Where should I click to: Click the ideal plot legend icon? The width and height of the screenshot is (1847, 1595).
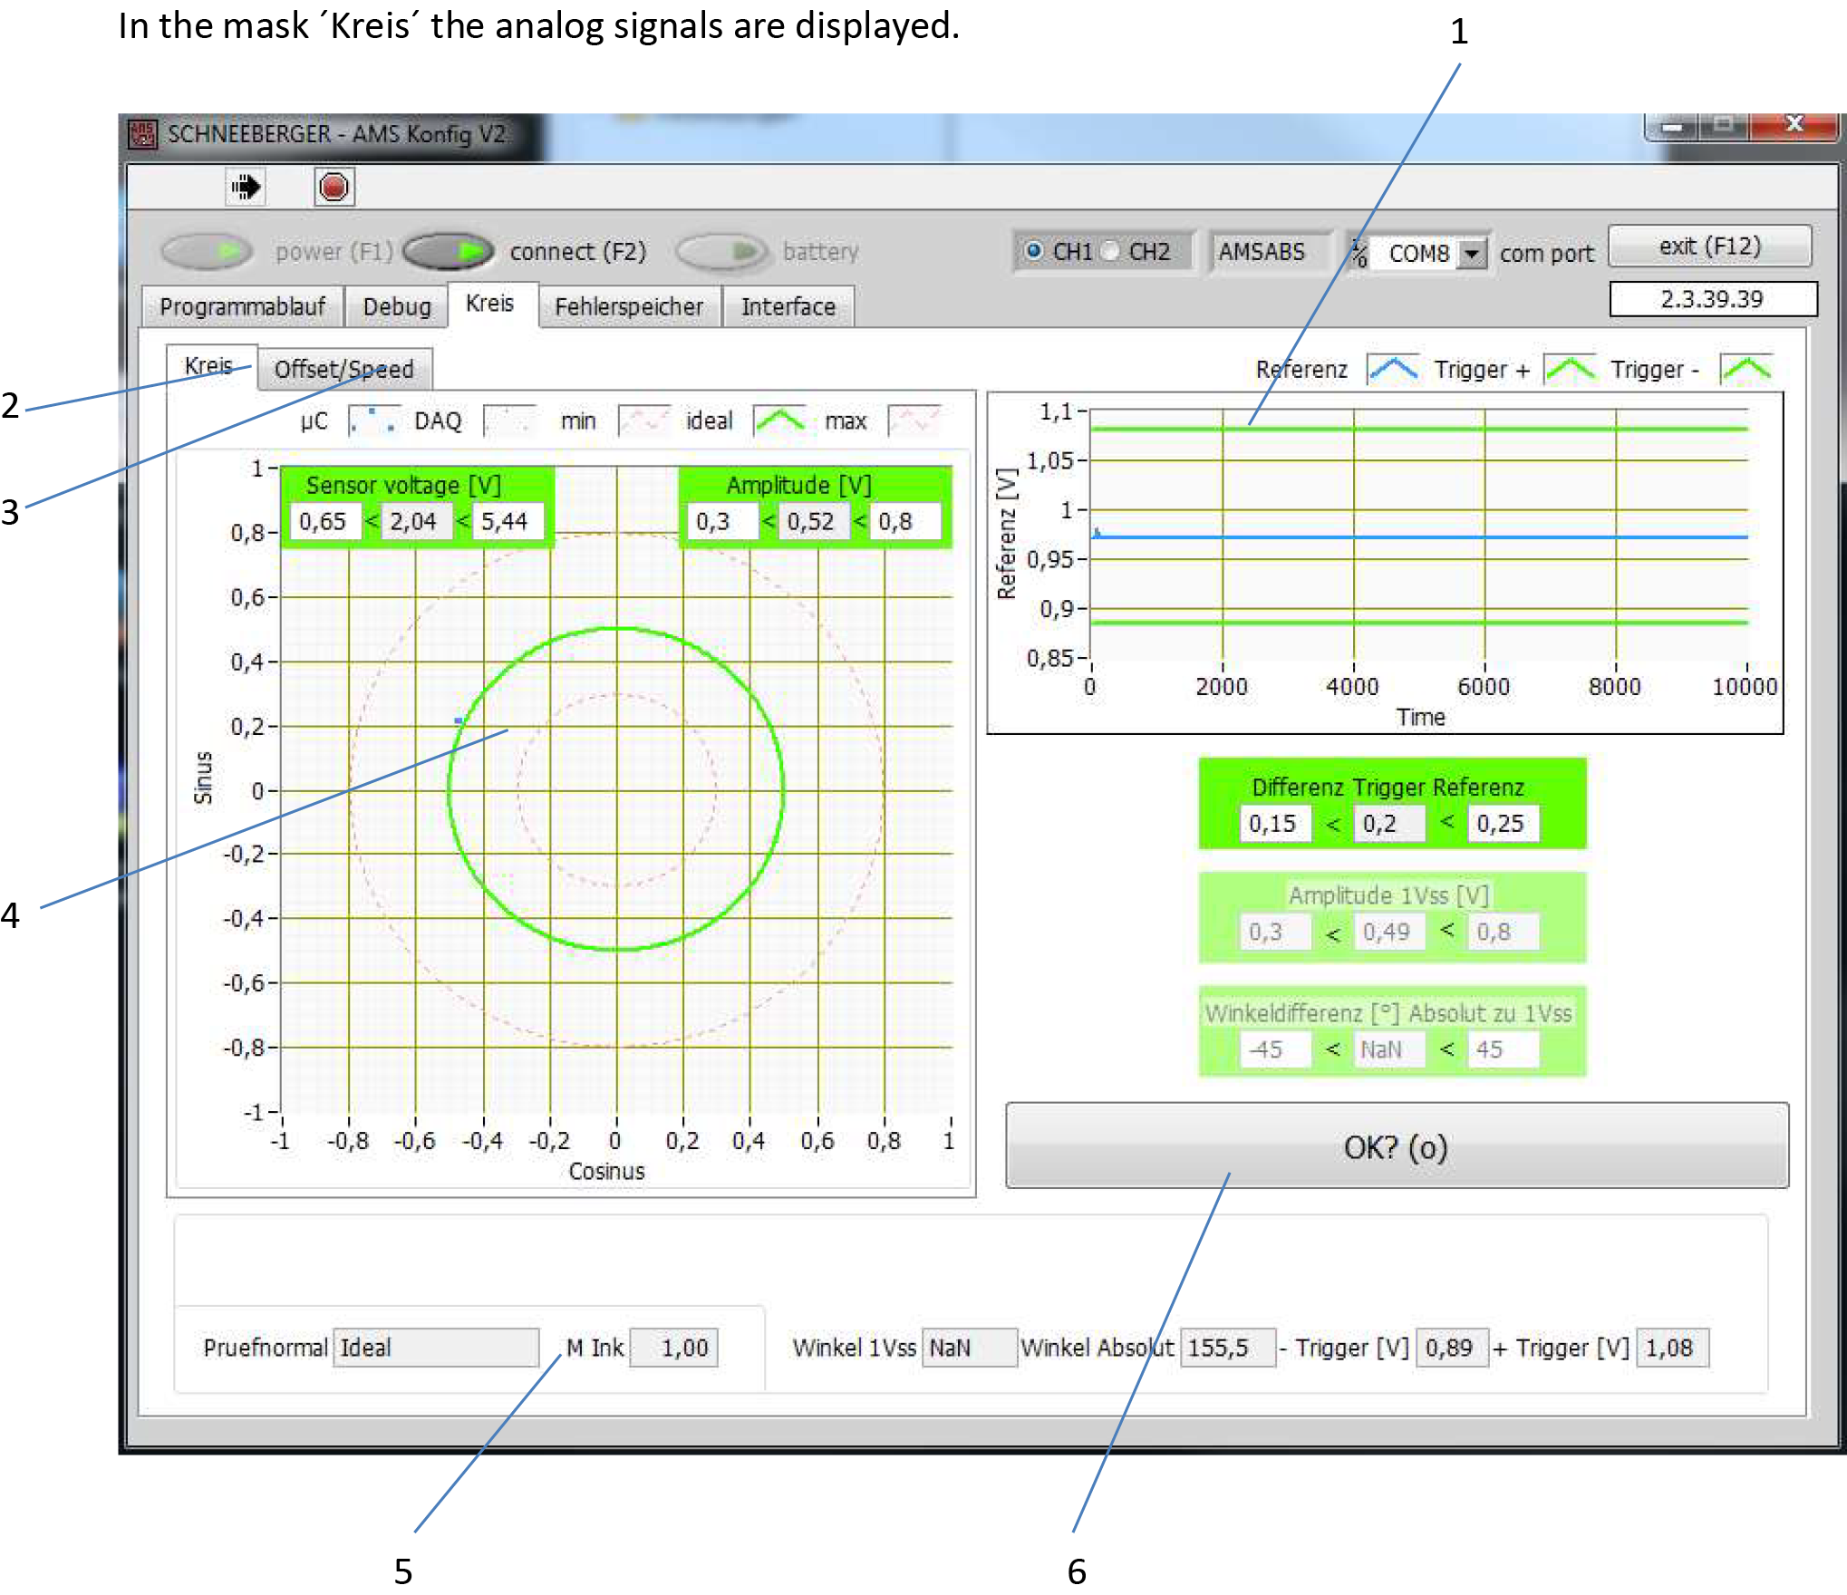[x=778, y=420]
